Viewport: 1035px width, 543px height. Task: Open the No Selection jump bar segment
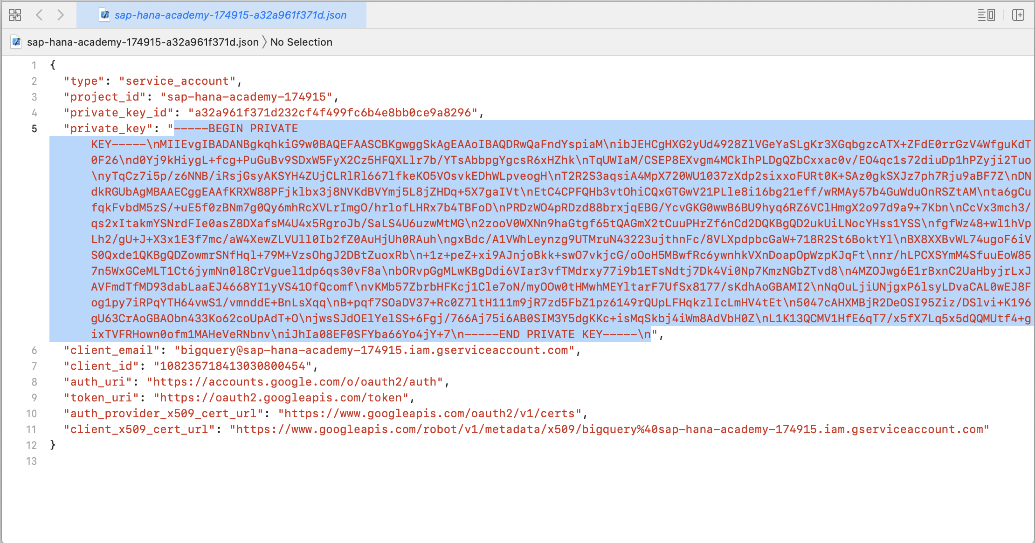tap(301, 42)
